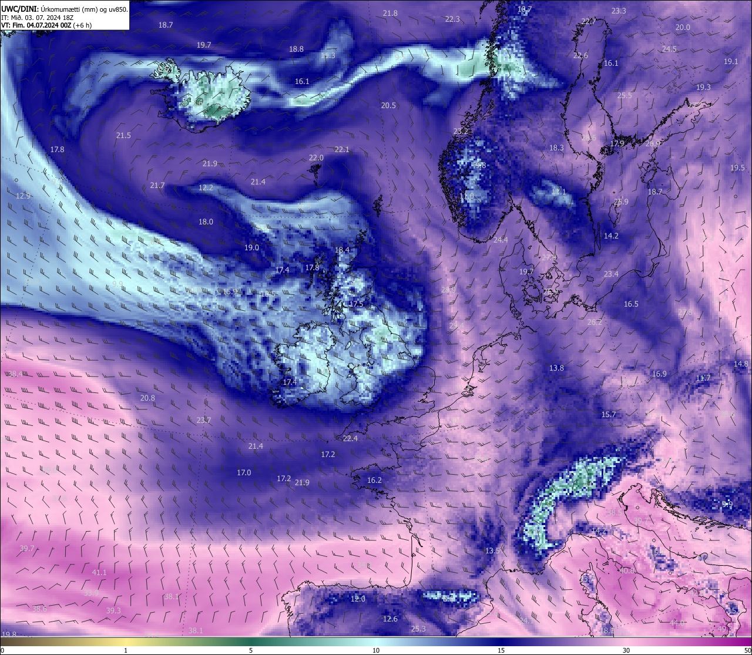Click the map value 23.7
Viewport: 752px width, 655px height.
[203, 420]
